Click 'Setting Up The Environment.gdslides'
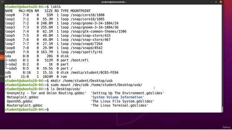232x130 pixels. 127,93
